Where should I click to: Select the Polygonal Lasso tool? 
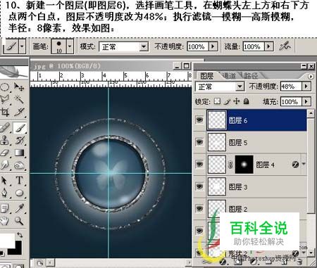tap(5, 100)
